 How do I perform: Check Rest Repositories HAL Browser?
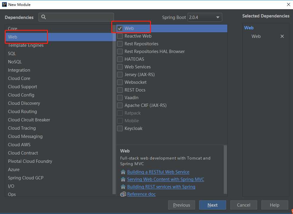click(120, 52)
